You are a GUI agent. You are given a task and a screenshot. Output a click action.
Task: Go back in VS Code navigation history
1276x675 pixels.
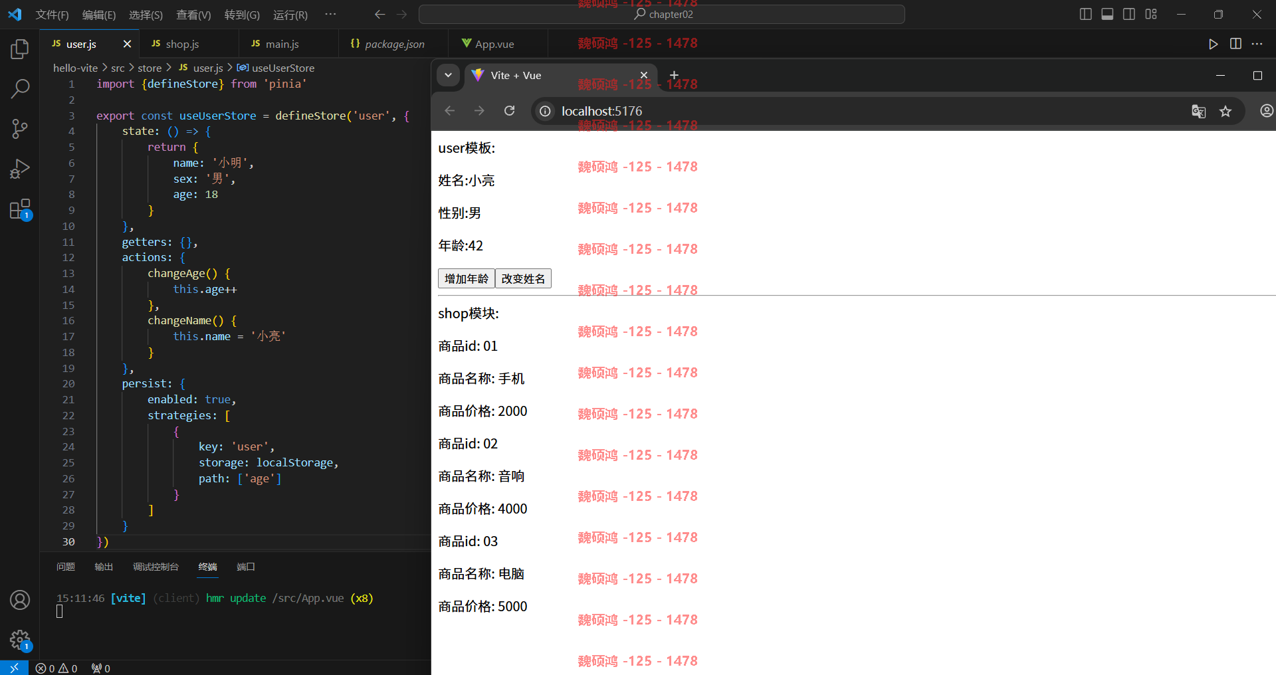tap(380, 14)
